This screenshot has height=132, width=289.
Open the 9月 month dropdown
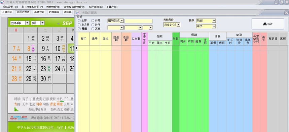pos(43,23)
